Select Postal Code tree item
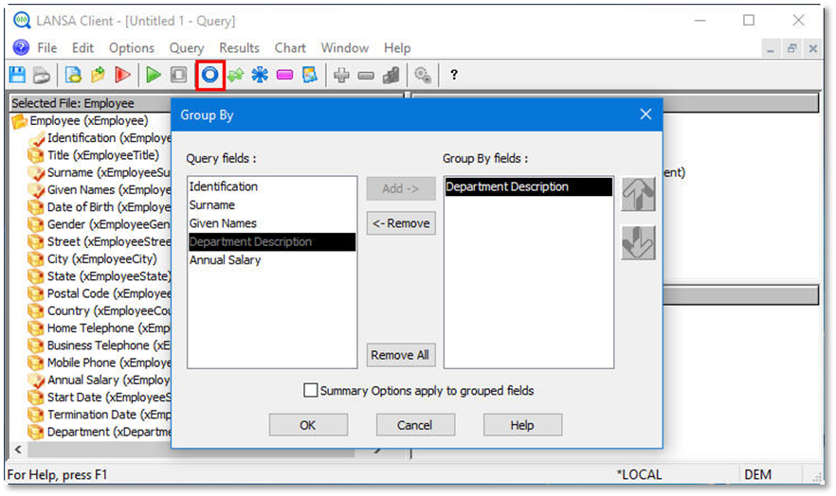This screenshot has height=496, width=836. tap(109, 293)
